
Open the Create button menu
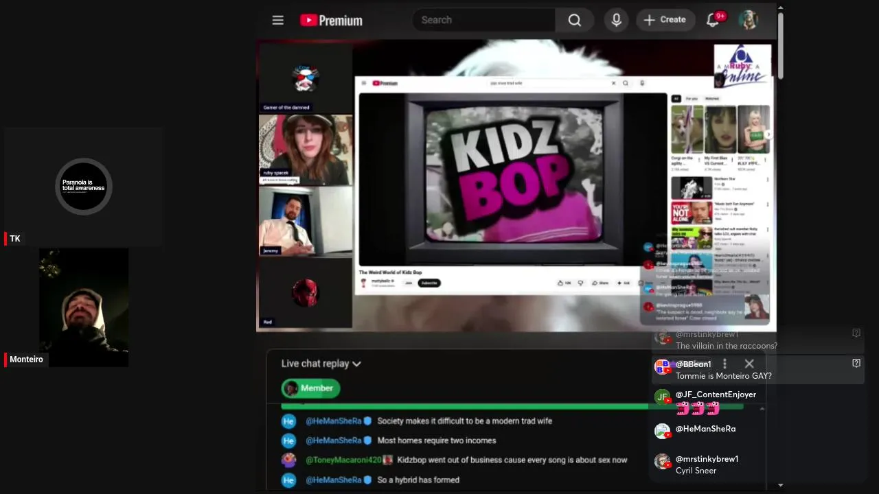665,20
